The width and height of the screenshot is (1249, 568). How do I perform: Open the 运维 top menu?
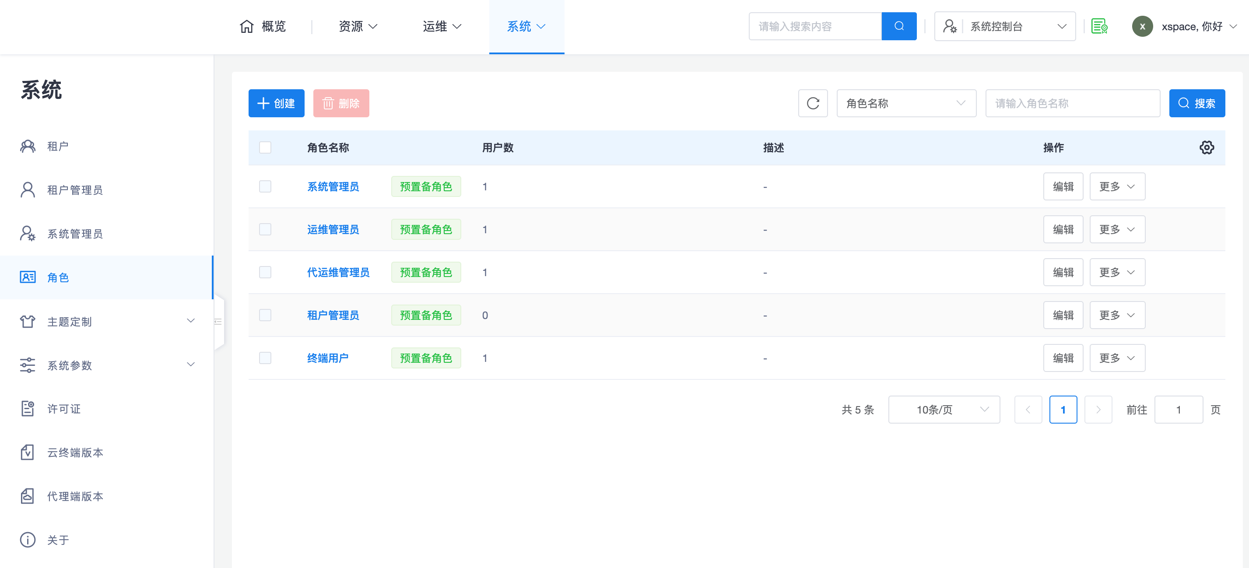(x=442, y=26)
